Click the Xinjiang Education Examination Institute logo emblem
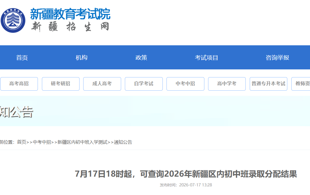The height and width of the screenshot is (195, 310). coord(13,20)
